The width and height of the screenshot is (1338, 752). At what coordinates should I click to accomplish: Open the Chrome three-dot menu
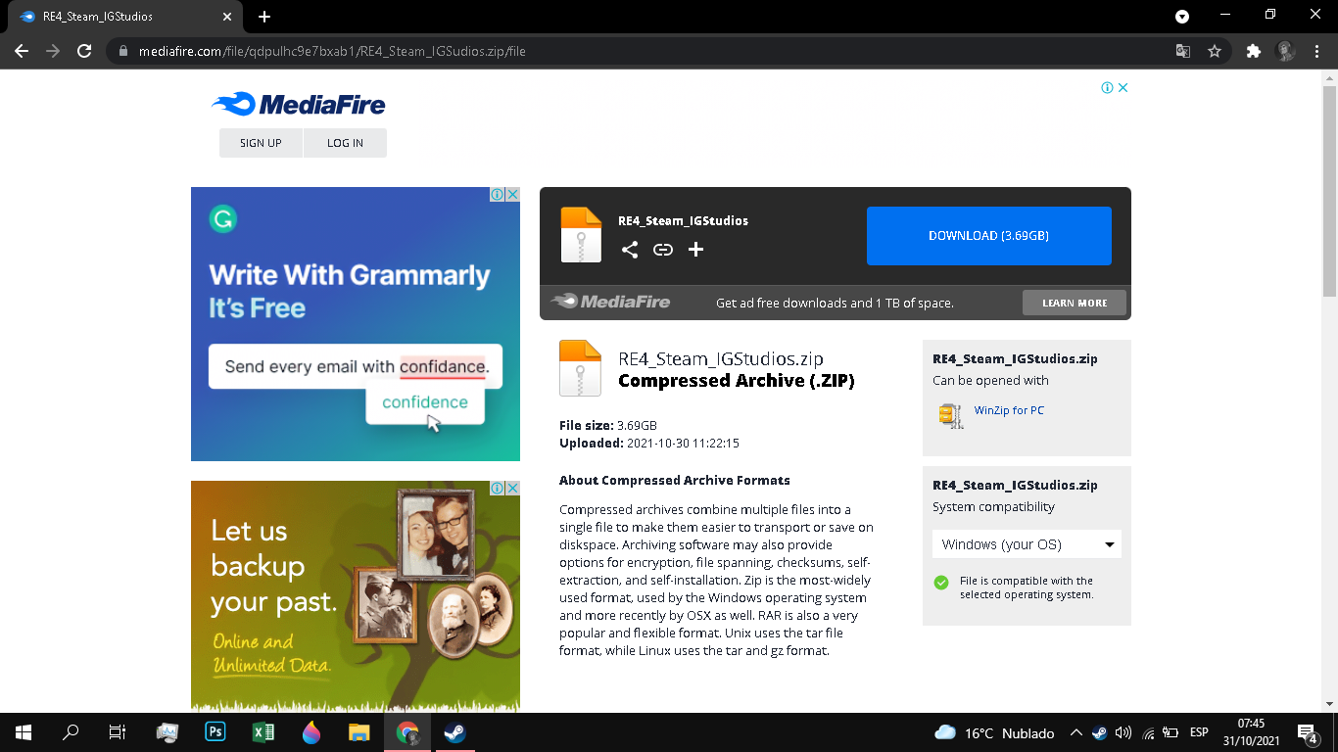pyautogui.click(x=1317, y=51)
